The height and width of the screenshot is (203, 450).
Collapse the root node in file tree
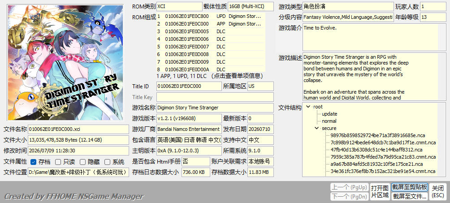point(308,107)
